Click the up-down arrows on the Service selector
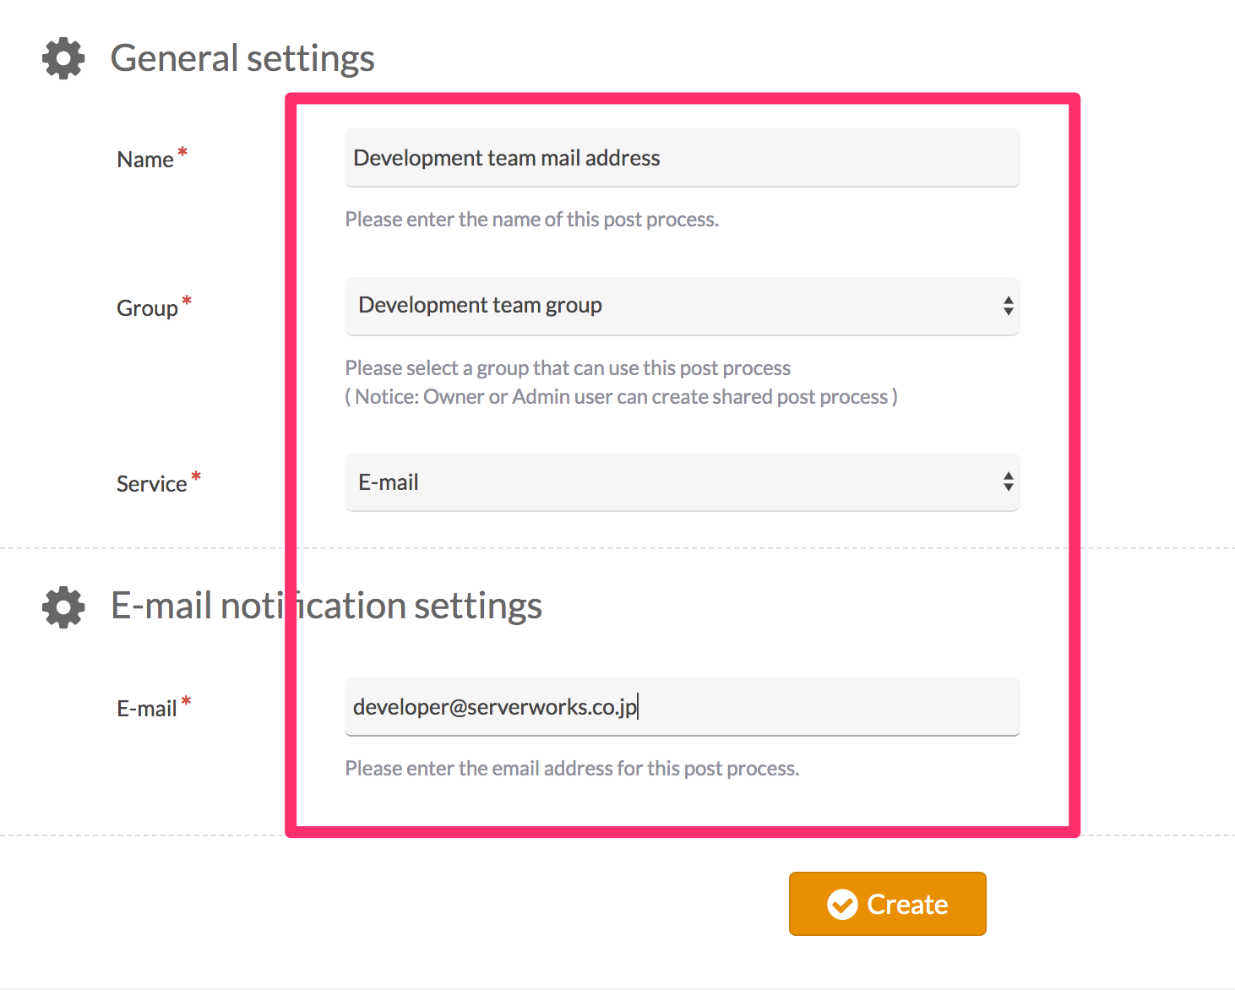This screenshot has height=990, width=1235. point(1008,481)
